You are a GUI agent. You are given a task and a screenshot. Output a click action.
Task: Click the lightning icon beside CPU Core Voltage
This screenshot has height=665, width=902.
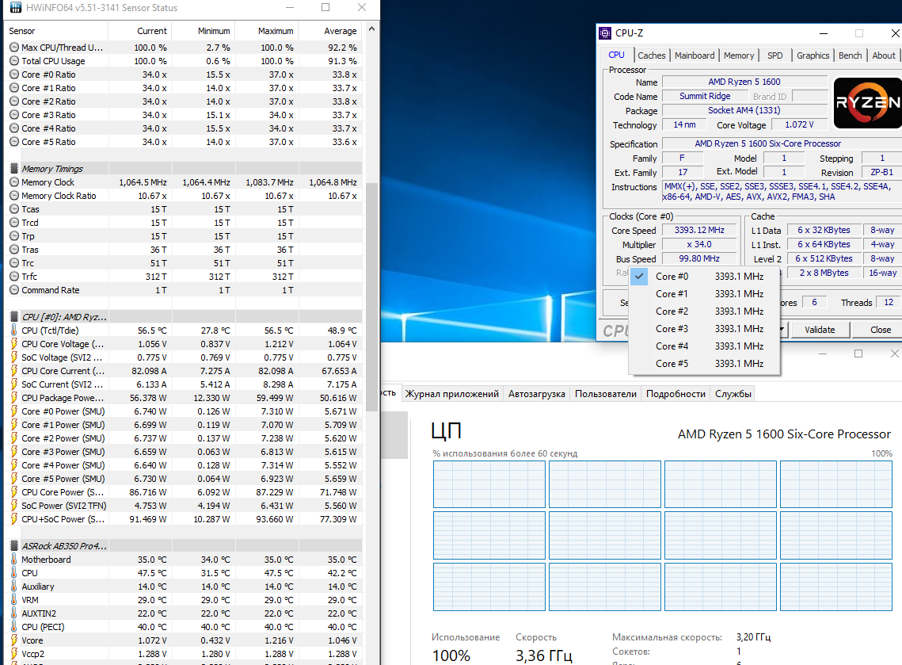point(14,344)
